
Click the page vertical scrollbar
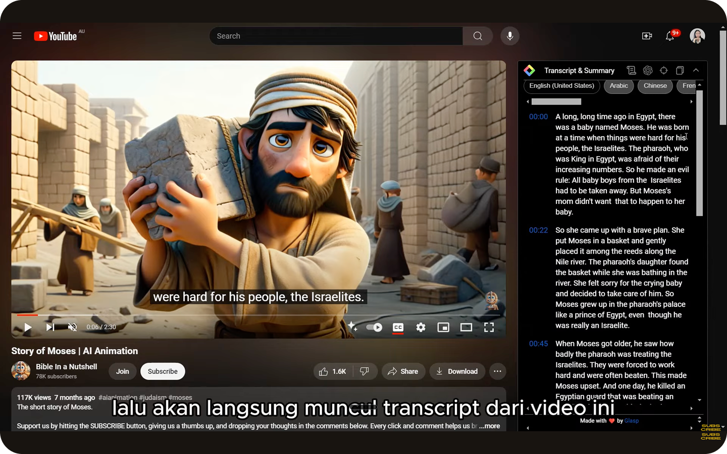(x=723, y=78)
